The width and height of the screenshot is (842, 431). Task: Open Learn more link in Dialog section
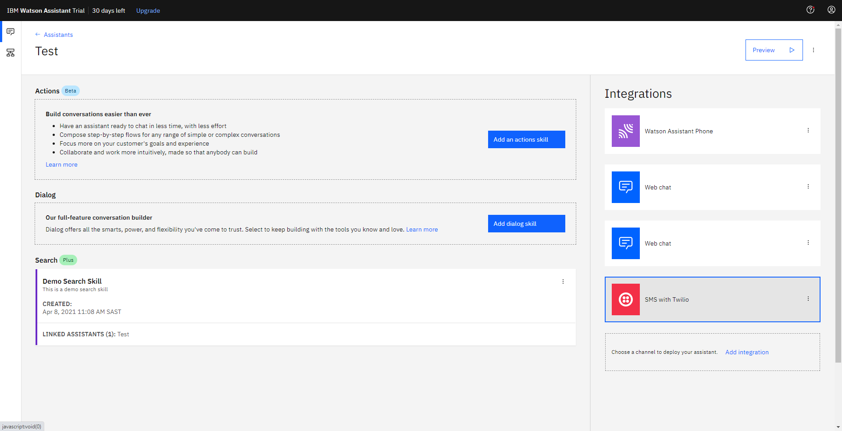pos(422,229)
